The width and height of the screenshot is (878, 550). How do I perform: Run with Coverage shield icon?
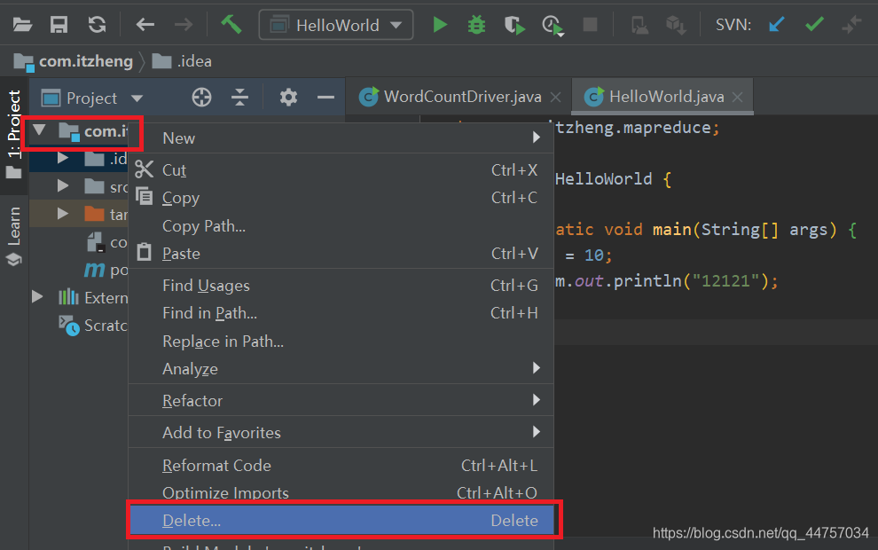tap(514, 25)
